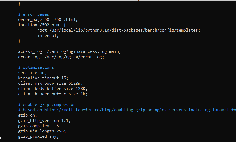
Task: Click the 'gzip_proxied any;' line
Action: tap(38, 136)
